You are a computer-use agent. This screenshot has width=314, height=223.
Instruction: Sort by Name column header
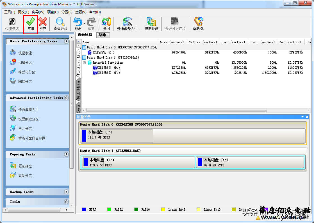click(120, 42)
